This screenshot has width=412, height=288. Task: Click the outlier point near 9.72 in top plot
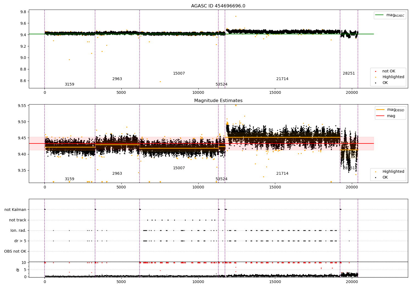[x=236, y=16]
